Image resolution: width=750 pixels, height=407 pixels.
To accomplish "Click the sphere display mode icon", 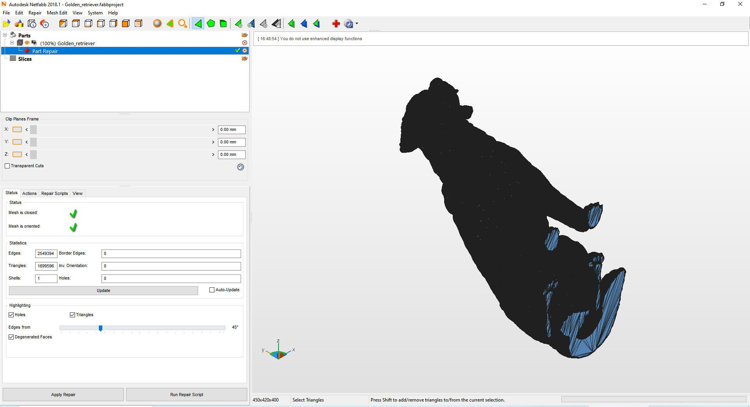I will coord(348,24).
